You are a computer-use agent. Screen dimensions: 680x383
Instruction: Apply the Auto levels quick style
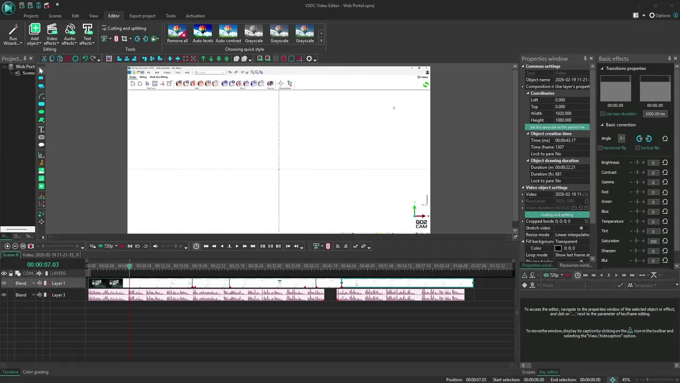pyautogui.click(x=202, y=34)
